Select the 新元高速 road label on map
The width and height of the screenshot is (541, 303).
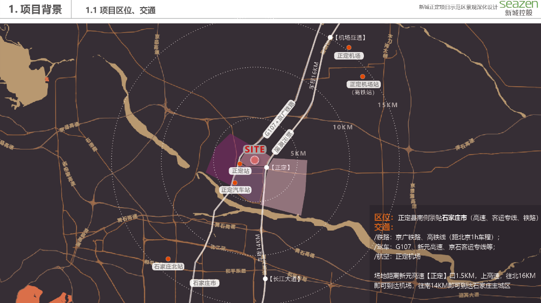(283, 141)
